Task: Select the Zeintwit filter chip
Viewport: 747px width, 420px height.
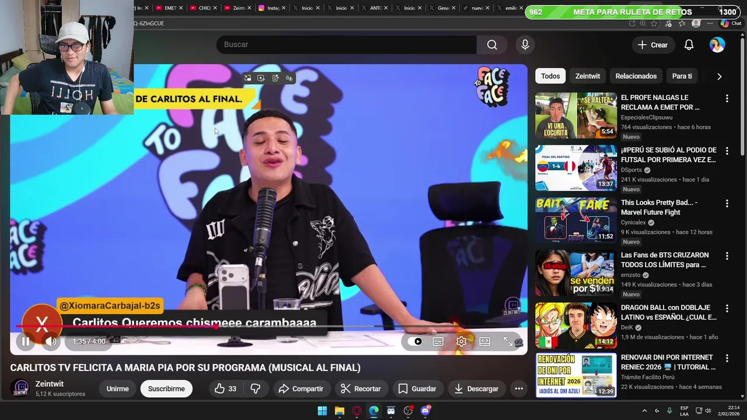Action: (x=588, y=76)
